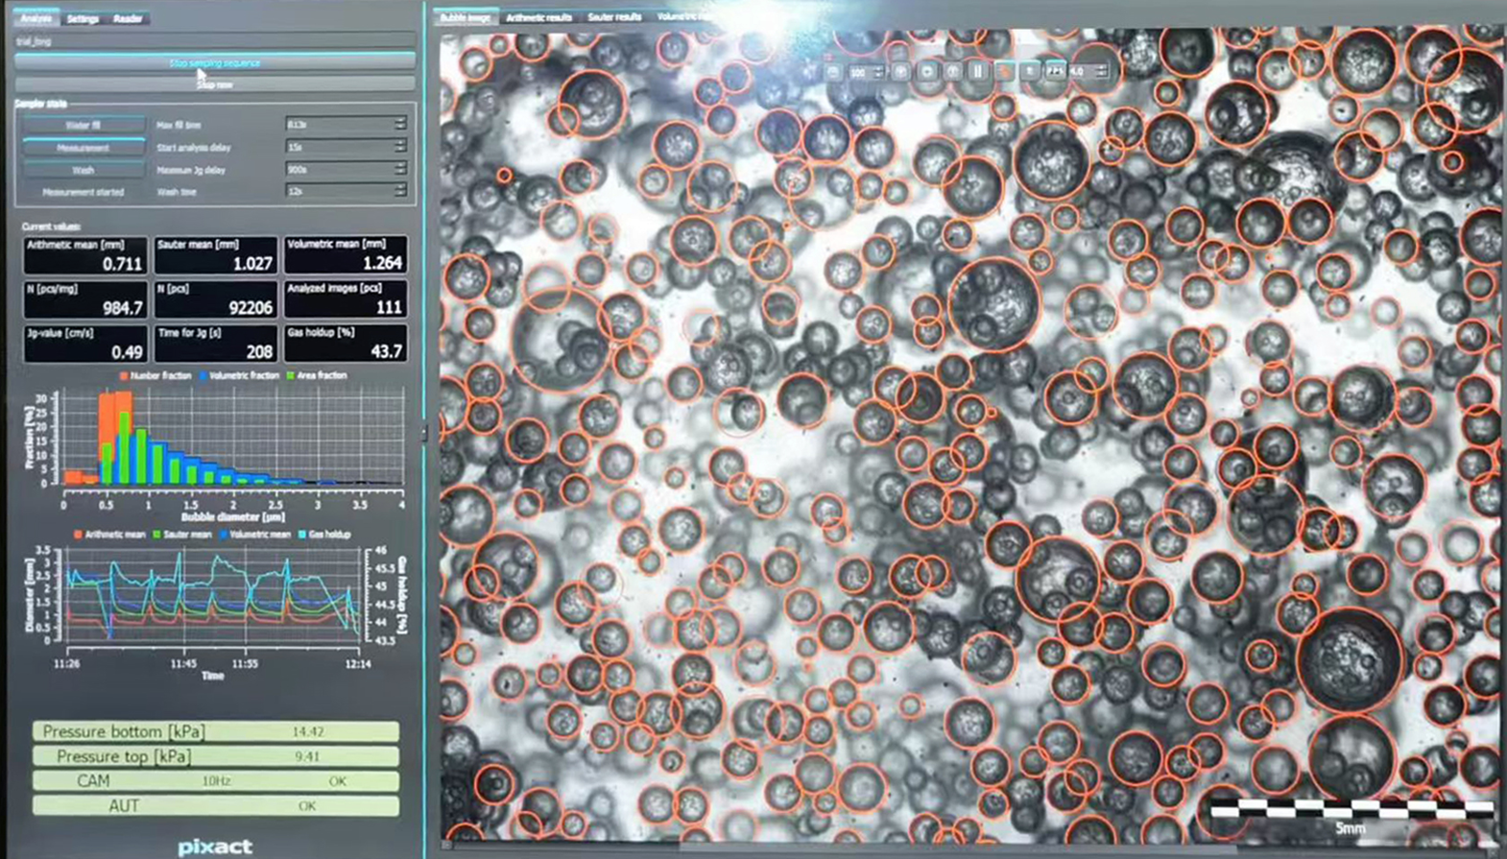Click Stop sampling sequence button

(x=215, y=63)
